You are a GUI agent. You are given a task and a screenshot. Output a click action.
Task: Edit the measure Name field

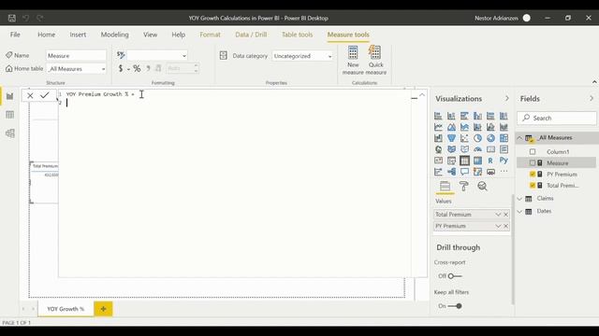pos(77,56)
